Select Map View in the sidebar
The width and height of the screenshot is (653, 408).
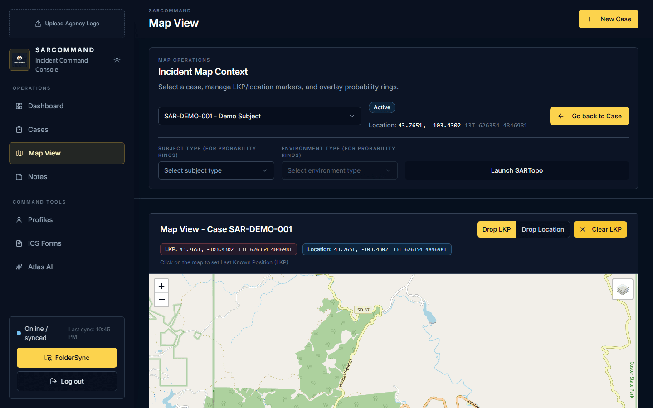(67, 153)
